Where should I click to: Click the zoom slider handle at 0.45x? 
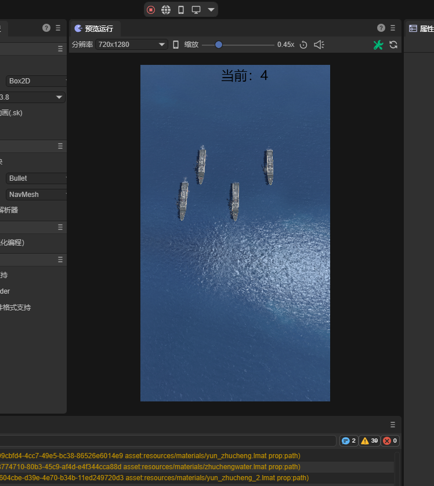click(x=219, y=45)
